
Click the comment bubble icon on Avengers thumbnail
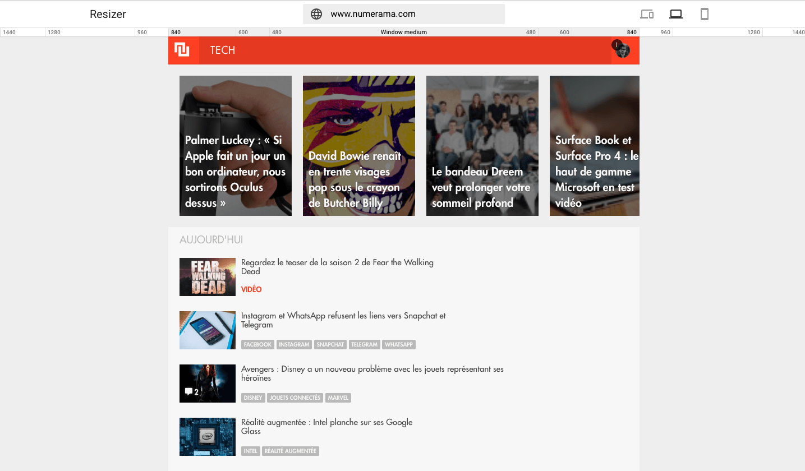pyautogui.click(x=188, y=391)
